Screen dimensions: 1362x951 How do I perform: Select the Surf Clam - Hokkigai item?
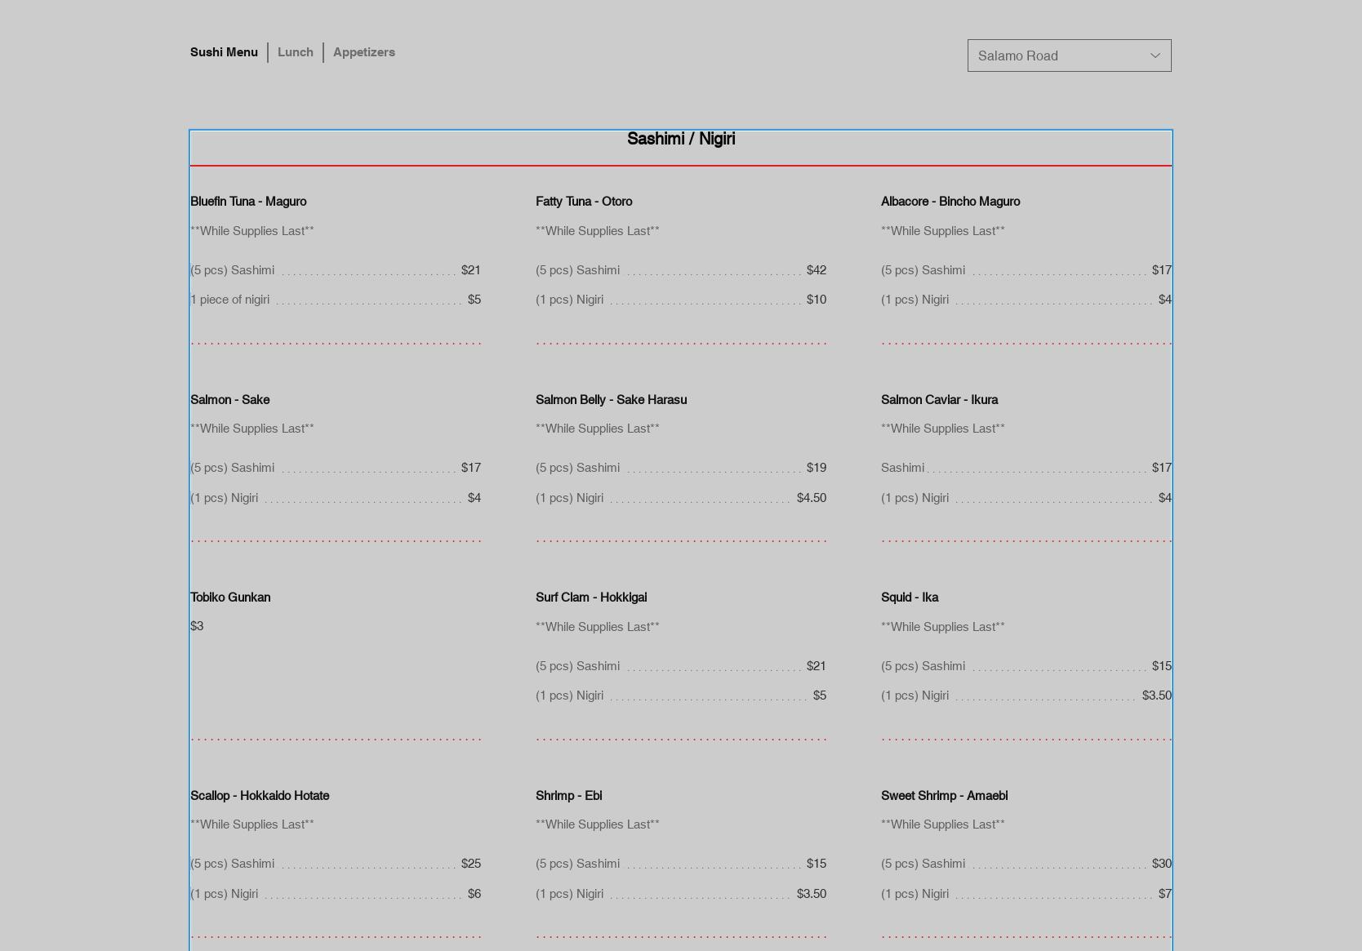(591, 598)
